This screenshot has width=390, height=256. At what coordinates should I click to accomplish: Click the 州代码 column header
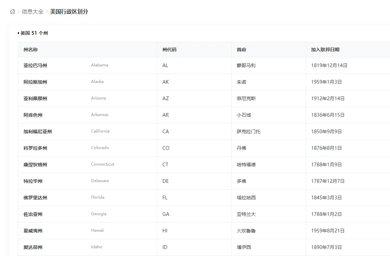[x=169, y=50]
